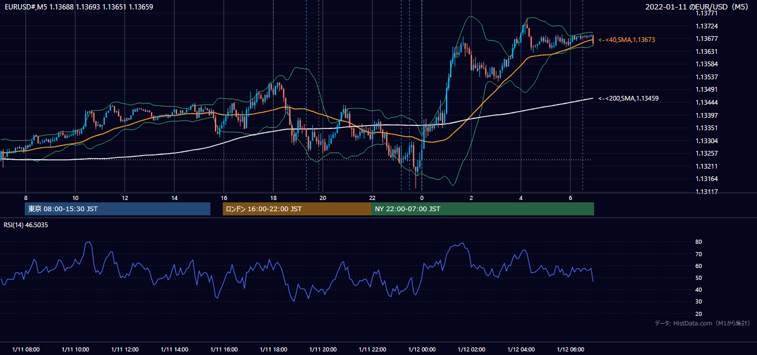Screen dimensions: 757x355
Task: Click price axis level 1.13117
Action: point(707,192)
